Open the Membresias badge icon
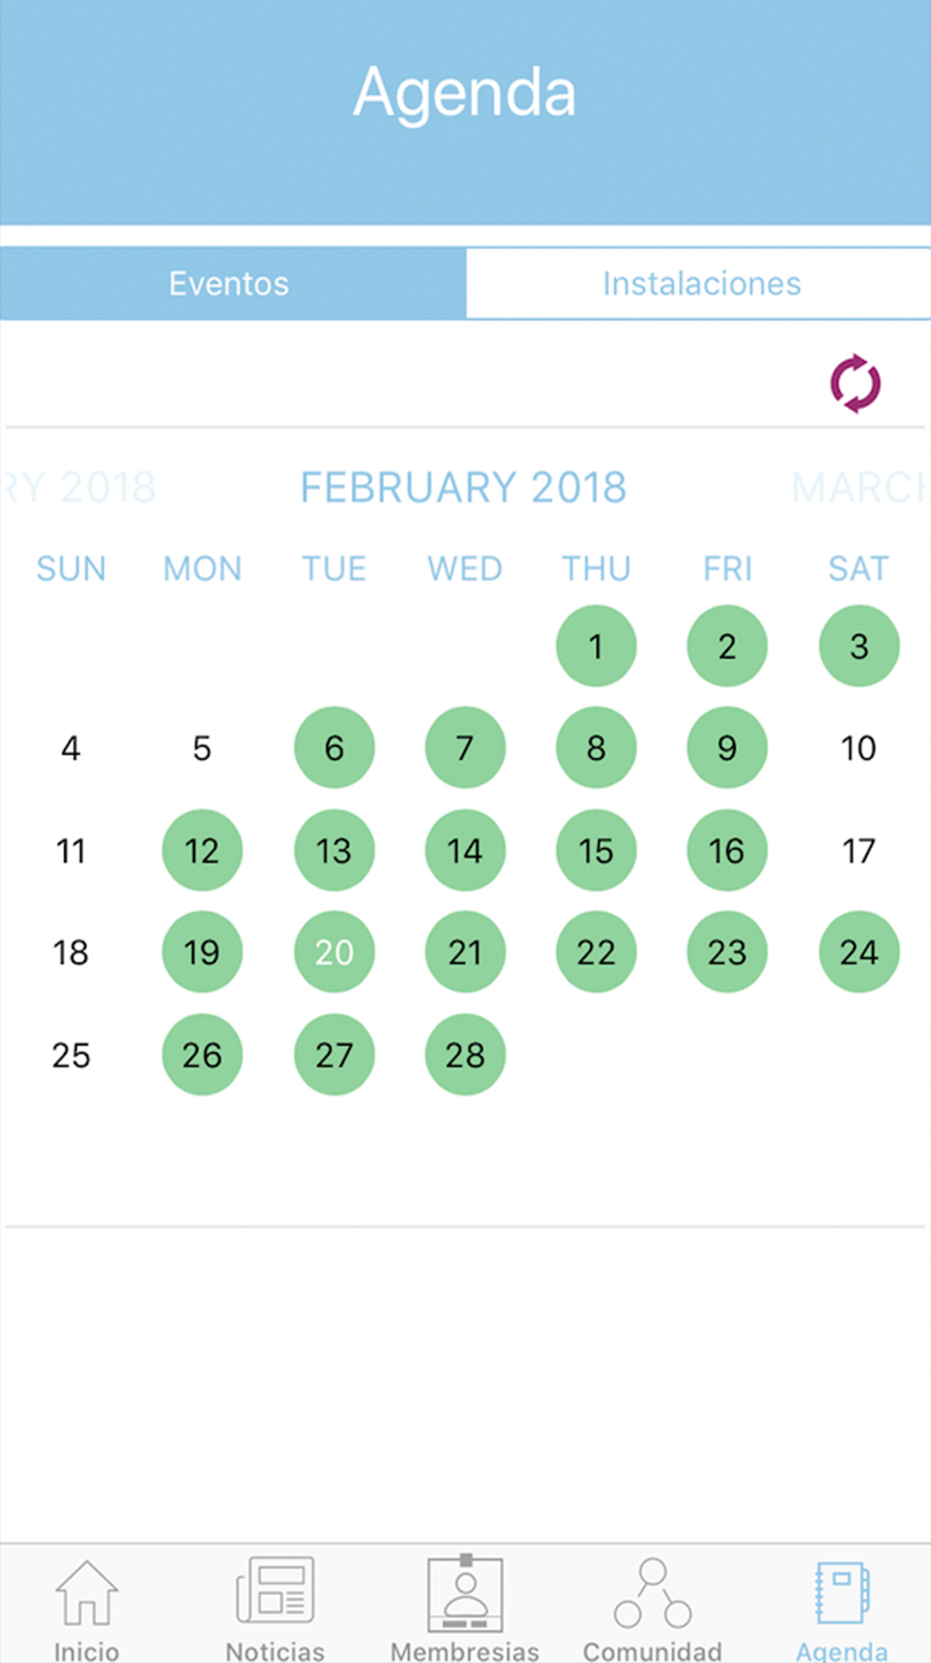 tap(465, 1593)
